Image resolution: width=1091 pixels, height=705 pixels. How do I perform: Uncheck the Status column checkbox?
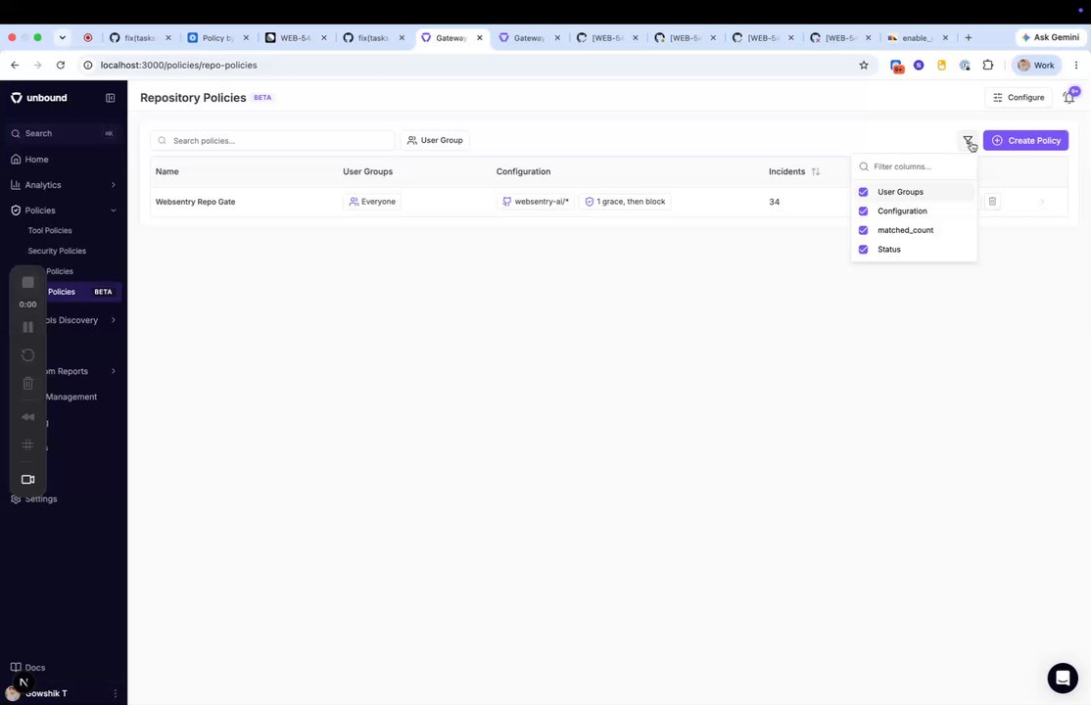click(x=864, y=249)
